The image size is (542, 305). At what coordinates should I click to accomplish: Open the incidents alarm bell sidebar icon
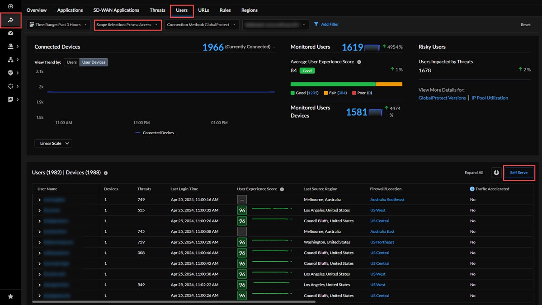(10, 46)
